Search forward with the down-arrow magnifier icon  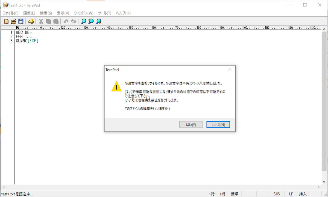pos(91,21)
